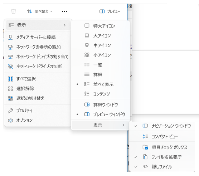The image size is (199, 176).
Task: Choose 選択の切り替え menu entry
Action: coord(38,98)
